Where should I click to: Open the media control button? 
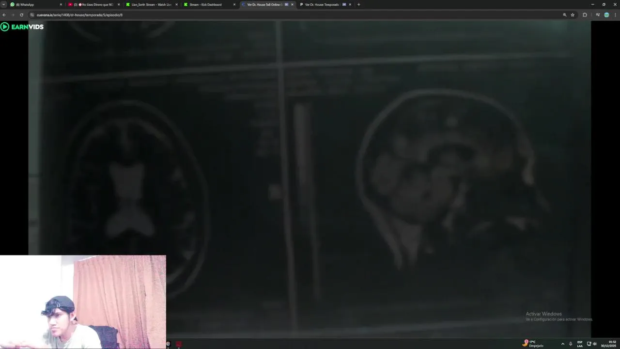(x=598, y=15)
